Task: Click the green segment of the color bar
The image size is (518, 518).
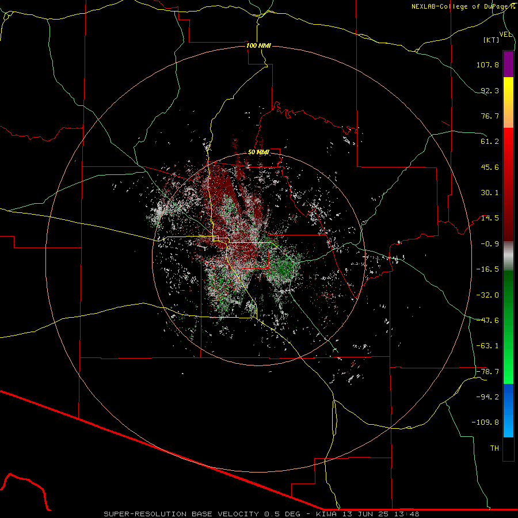Action: (508, 327)
